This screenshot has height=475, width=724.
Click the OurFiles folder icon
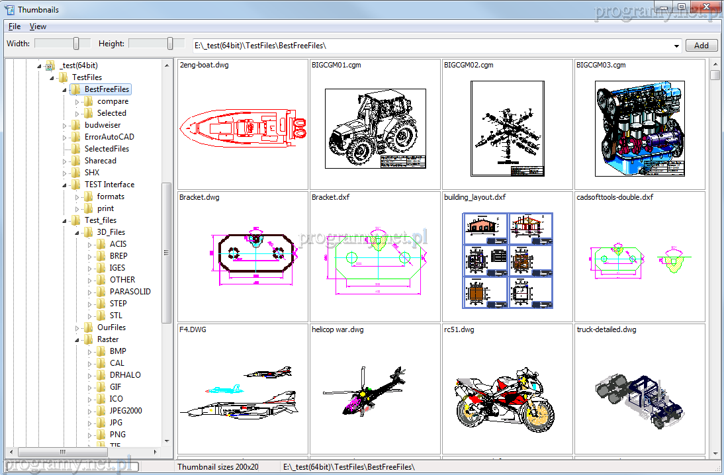(87, 327)
